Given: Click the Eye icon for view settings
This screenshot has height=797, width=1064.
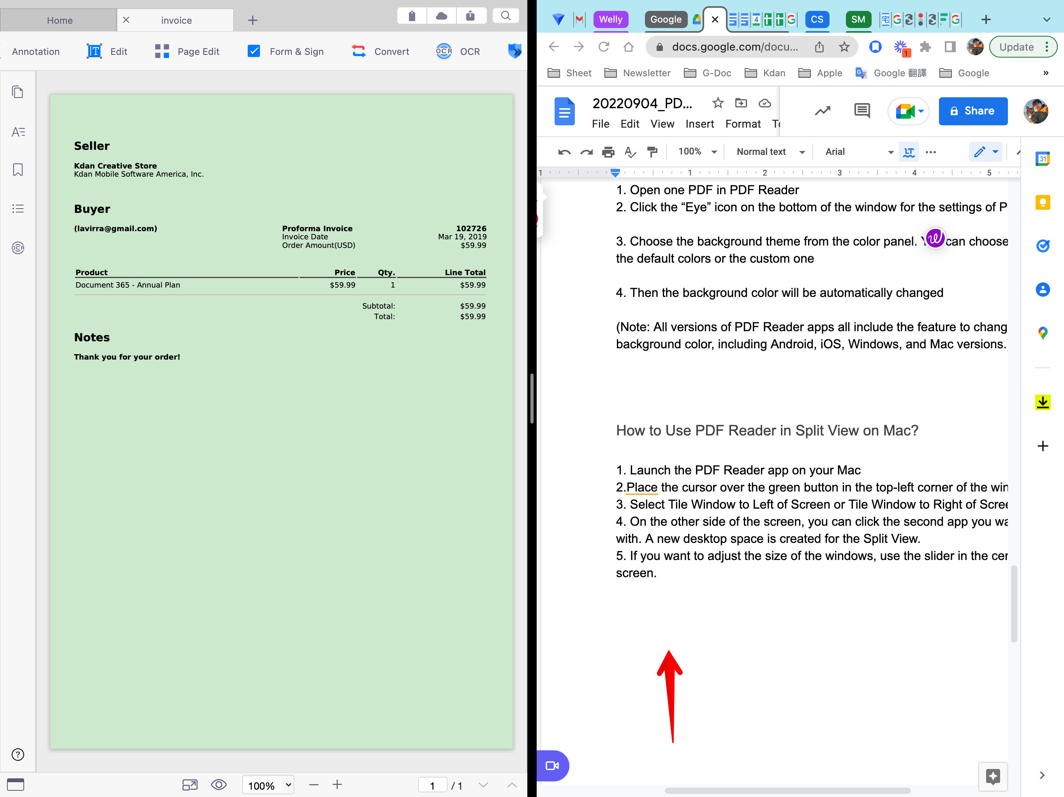Looking at the screenshot, I should (219, 785).
